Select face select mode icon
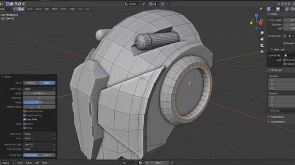Viewport: 295px width, 165px height. point(23,9)
